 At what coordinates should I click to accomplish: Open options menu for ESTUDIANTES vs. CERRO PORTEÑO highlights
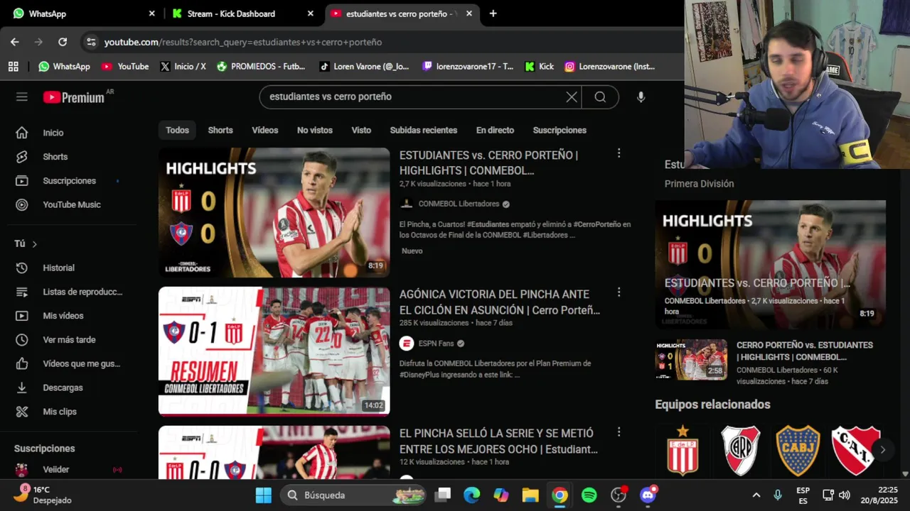pos(619,153)
